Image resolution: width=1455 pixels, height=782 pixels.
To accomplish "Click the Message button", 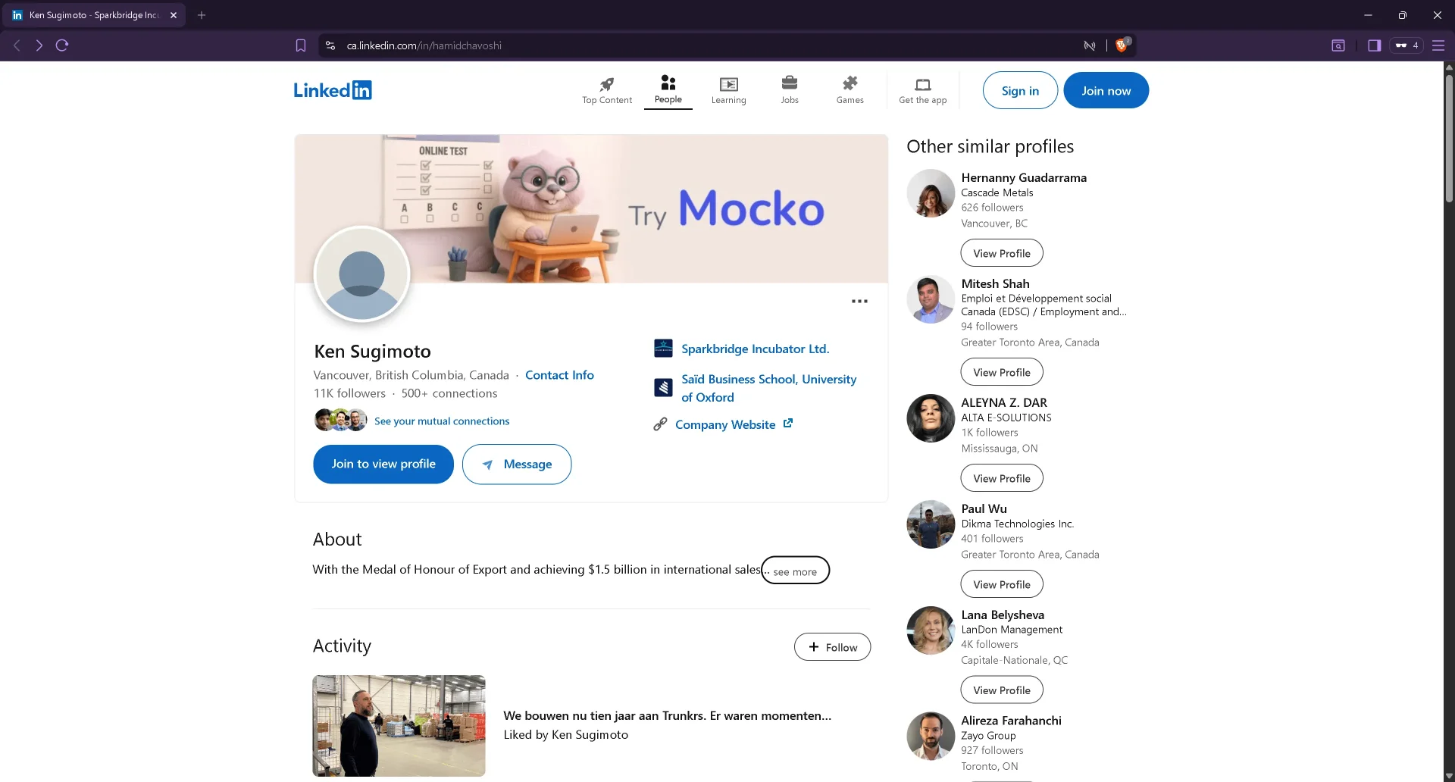I will click(x=517, y=464).
